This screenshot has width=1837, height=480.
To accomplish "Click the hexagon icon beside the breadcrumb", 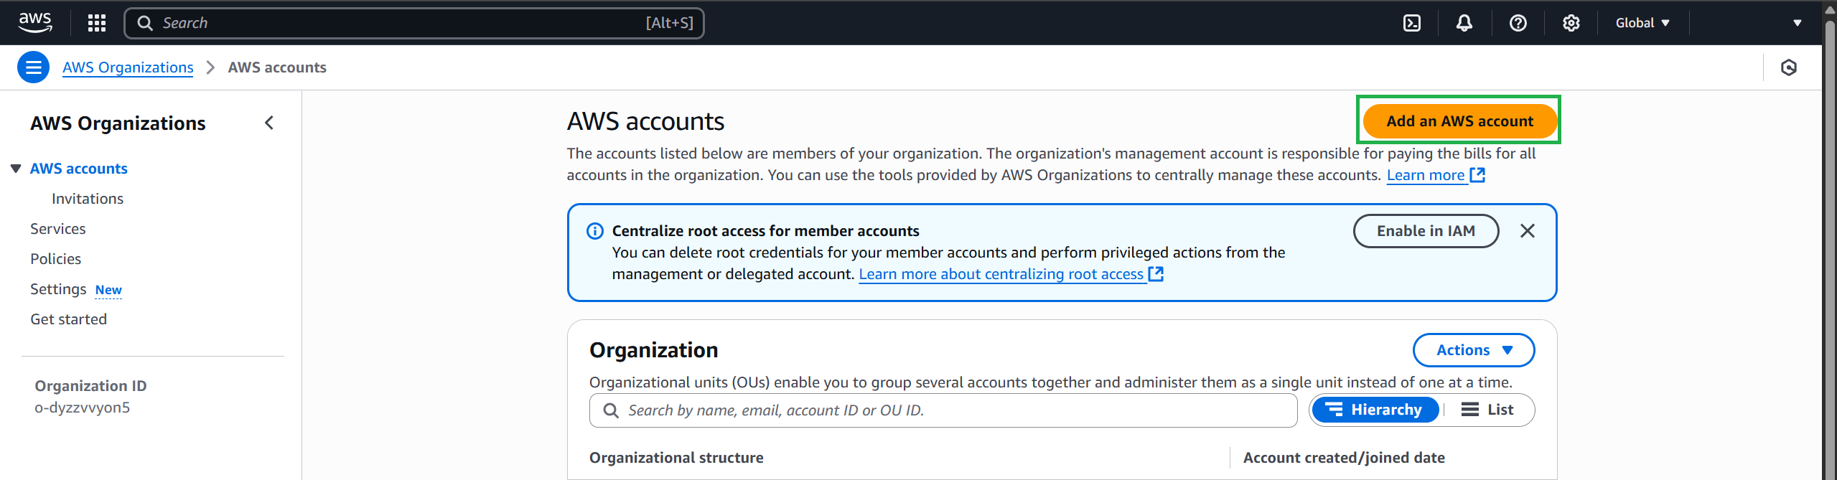I will pyautogui.click(x=1788, y=67).
